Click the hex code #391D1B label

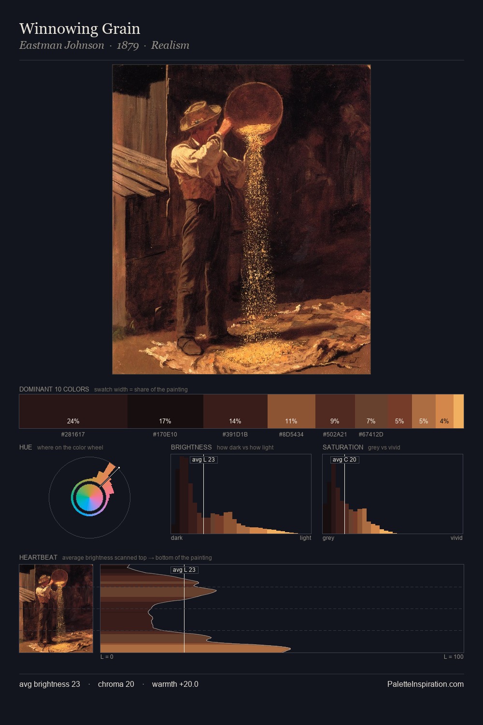pos(235,435)
